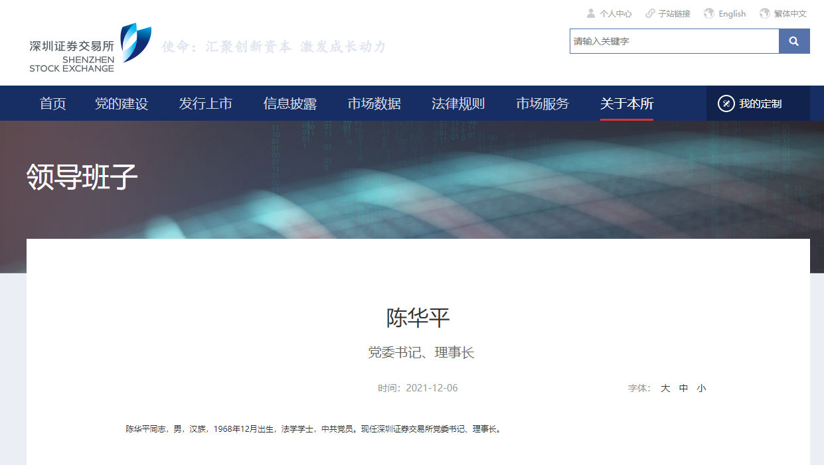The height and width of the screenshot is (465, 824).
Task: Set font size to 中
Action: 684,388
